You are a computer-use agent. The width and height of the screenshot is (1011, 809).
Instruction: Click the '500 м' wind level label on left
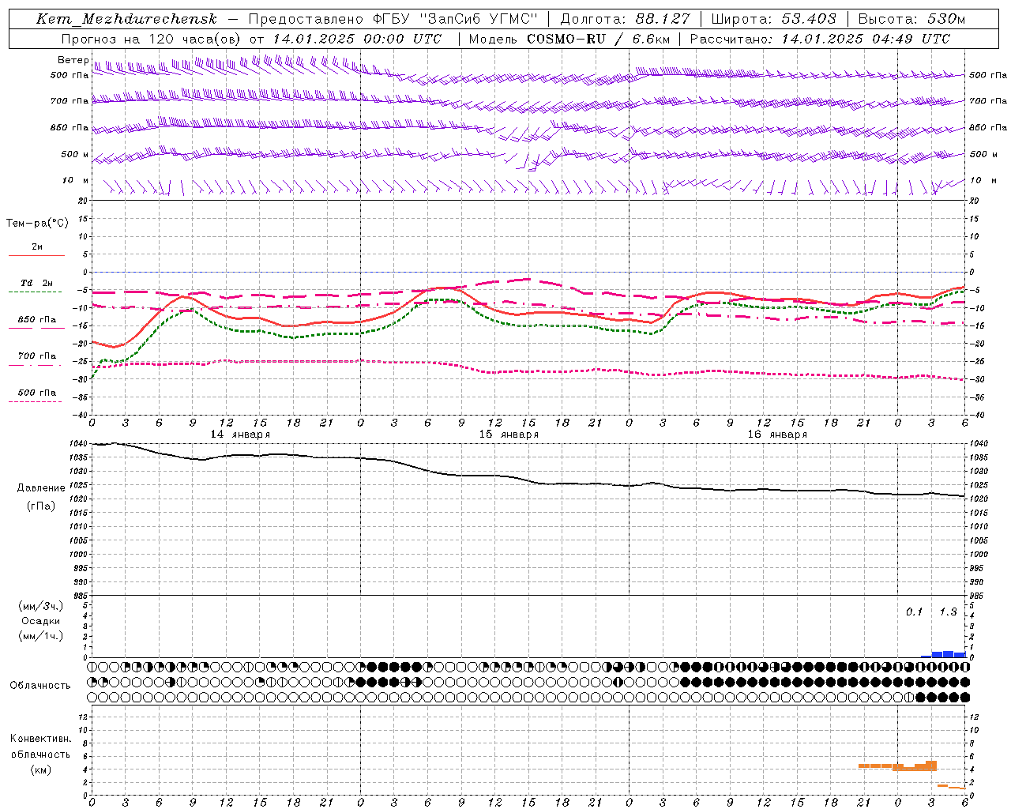click(x=75, y=155)
